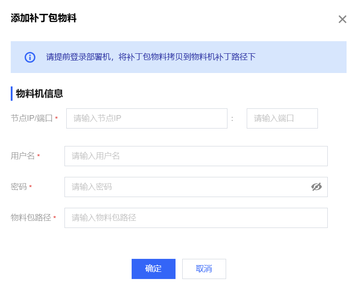Click the blue bar beside 物料机信息
Image resolution: width=360 pixels, height=292 pixels.
[x=12, y=94]
